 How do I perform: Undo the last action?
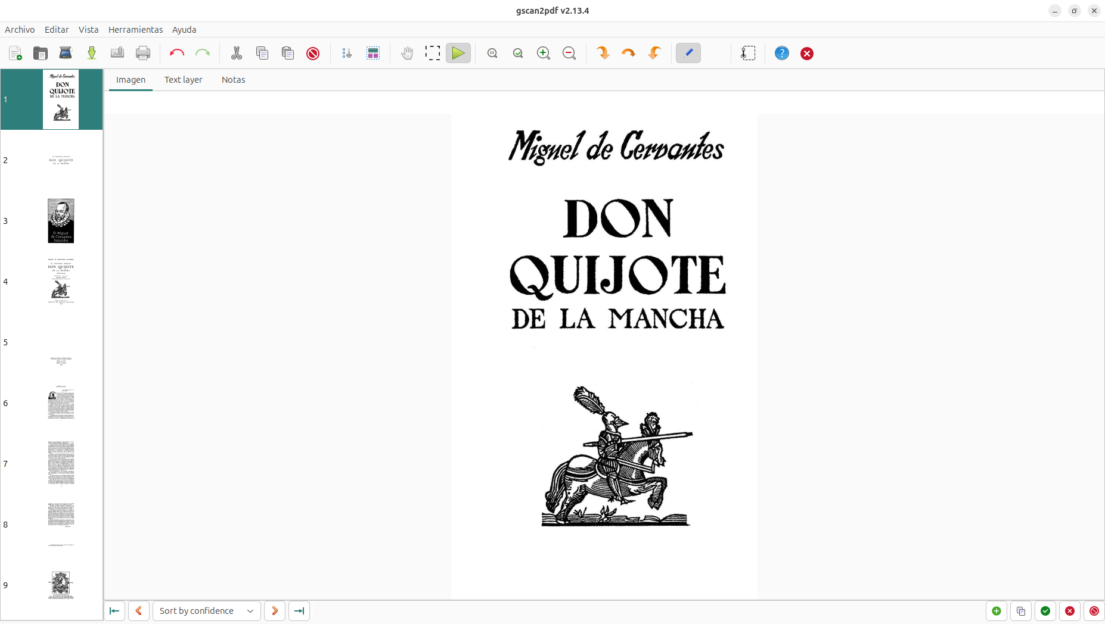tap(177, 54)
